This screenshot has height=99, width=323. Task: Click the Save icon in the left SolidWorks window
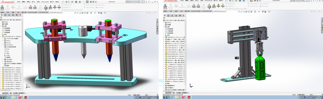coord(76,2)
